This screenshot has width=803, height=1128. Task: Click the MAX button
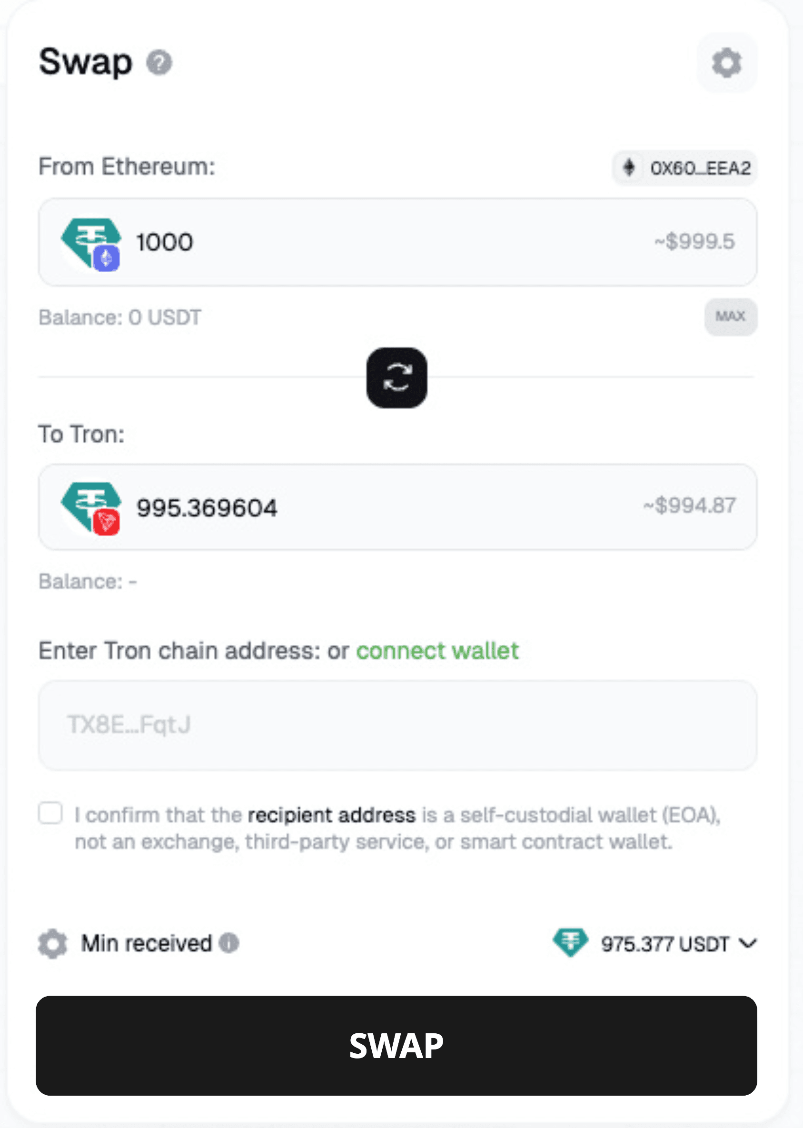pyautogui.click(x=730, y=317)
